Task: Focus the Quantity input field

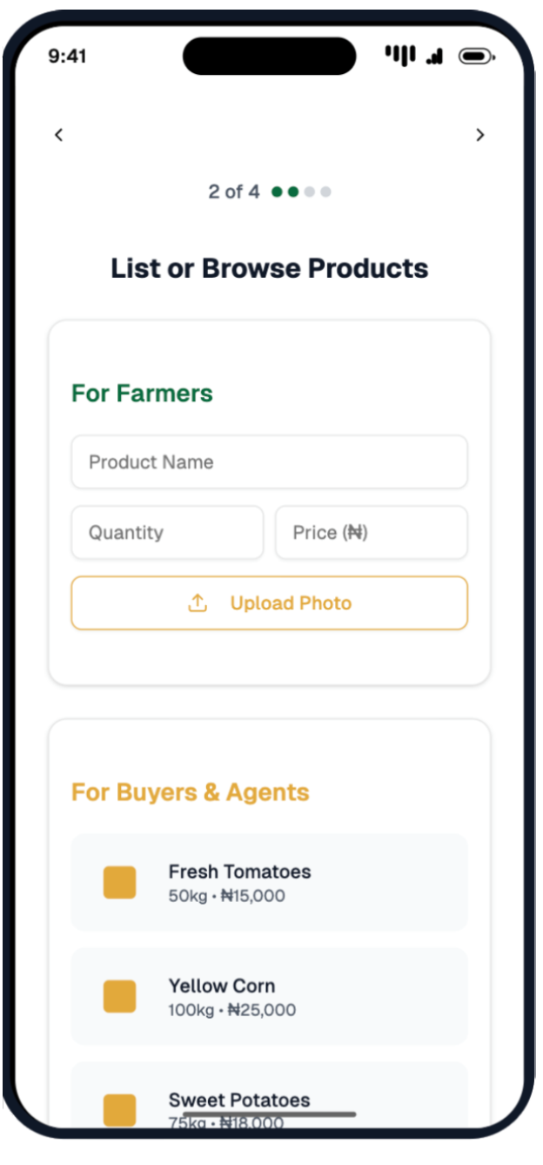Action: [x=167, y=533]
